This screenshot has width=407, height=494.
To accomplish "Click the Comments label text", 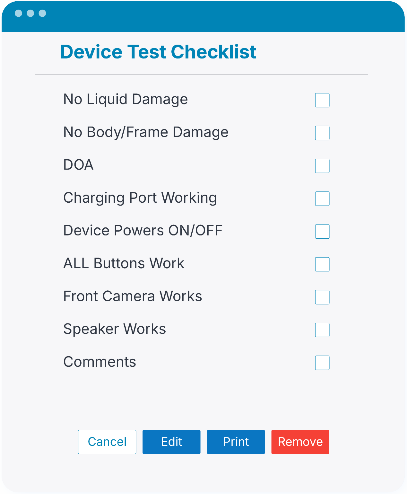I will [100, 362].
